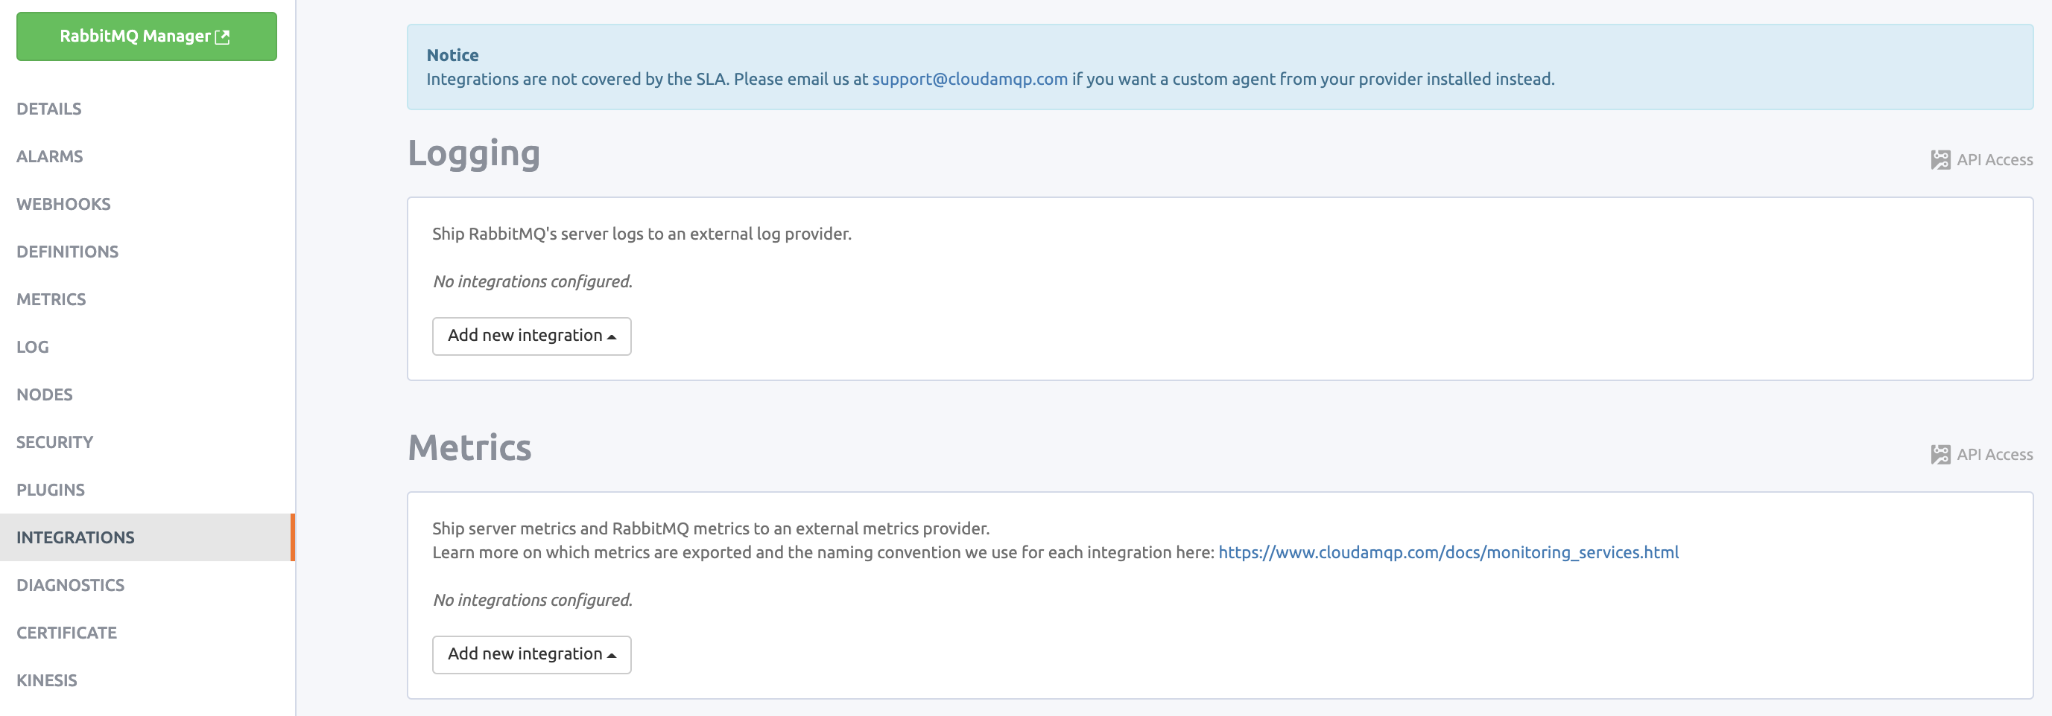The height and width of the screenshot is (716, 2052).
Task: Open the Security section
Action: (x=55, y=443)
